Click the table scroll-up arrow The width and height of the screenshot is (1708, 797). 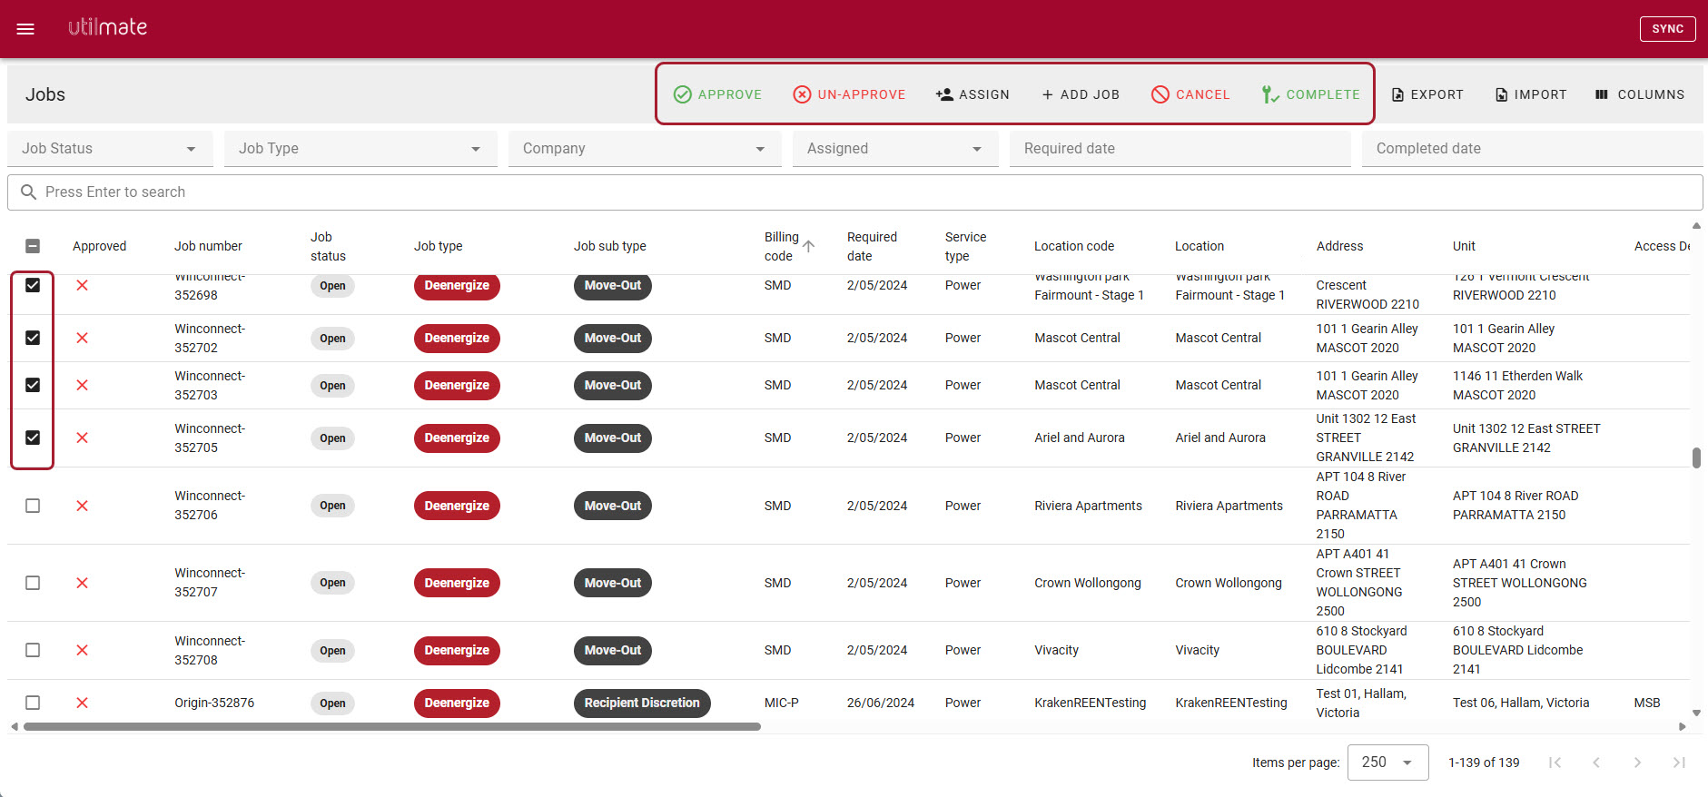1696,225
